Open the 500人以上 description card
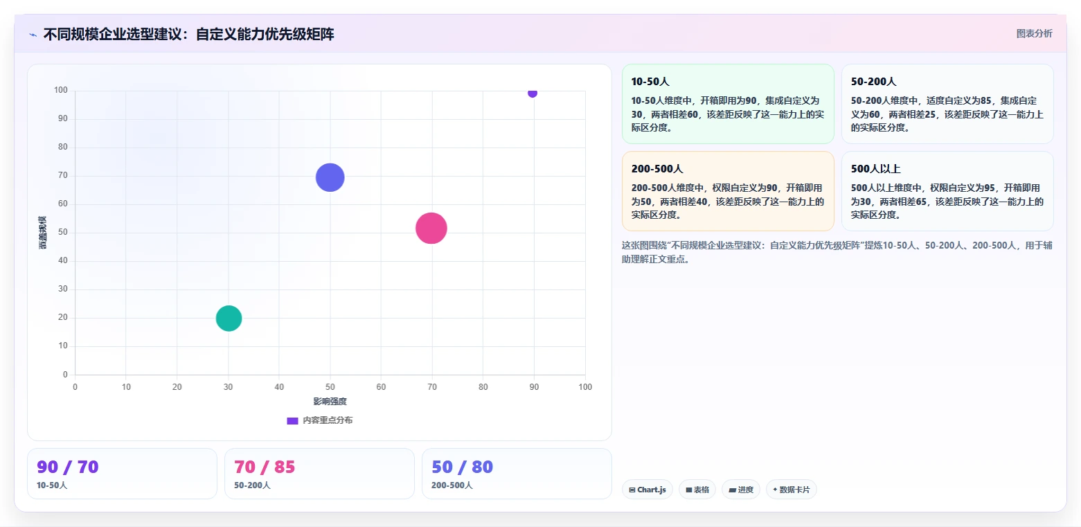 947,191
